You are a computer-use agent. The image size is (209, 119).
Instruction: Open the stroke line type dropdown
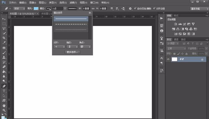tap(72, 9)
